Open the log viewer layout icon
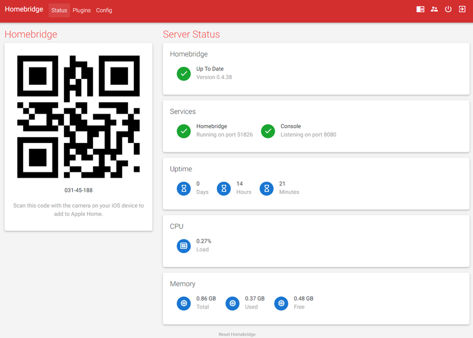 420,9
